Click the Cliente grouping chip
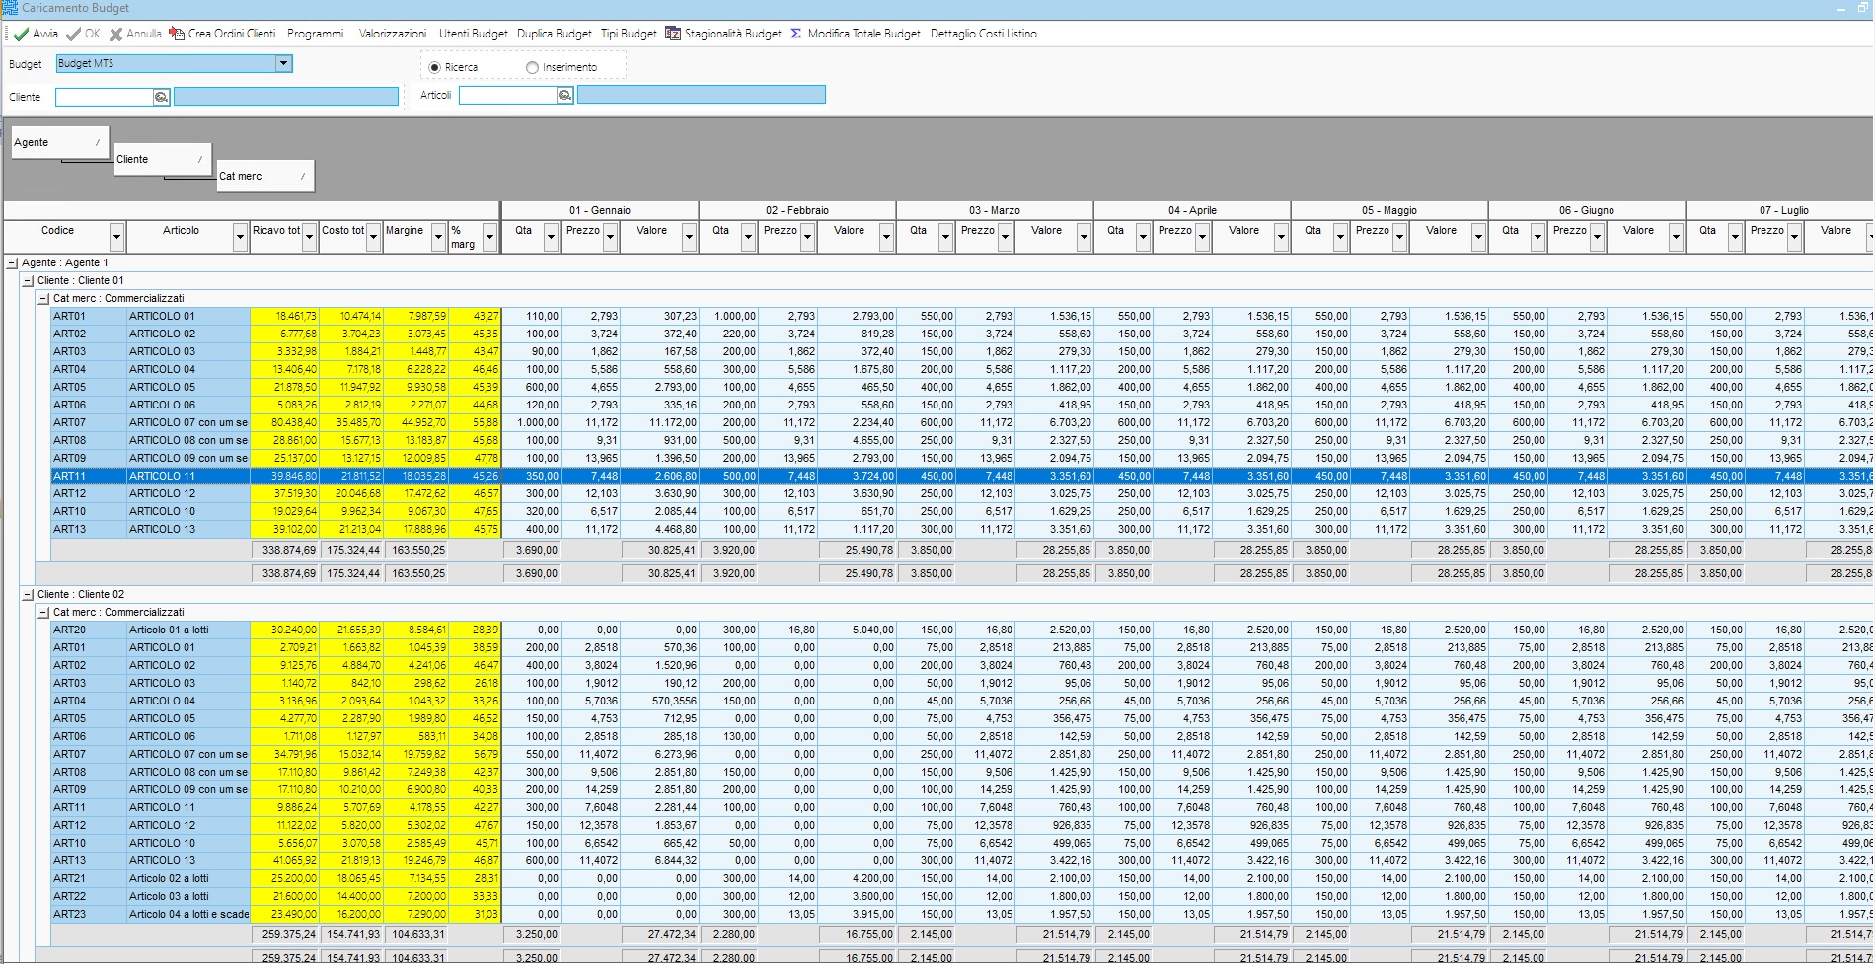This screenshot has height=964, width=1875. [163, 159]
